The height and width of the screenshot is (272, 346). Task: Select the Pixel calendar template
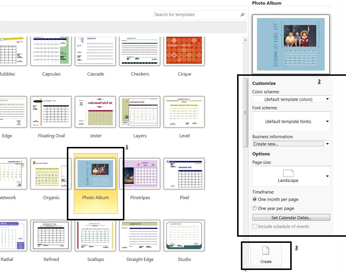click(x=184, y=174)
